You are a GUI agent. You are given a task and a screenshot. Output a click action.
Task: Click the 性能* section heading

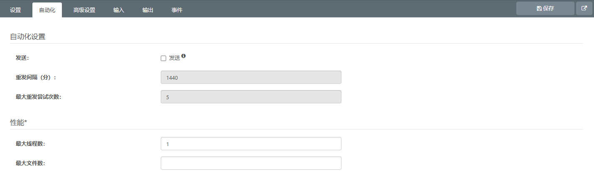[x=19, y=122]
